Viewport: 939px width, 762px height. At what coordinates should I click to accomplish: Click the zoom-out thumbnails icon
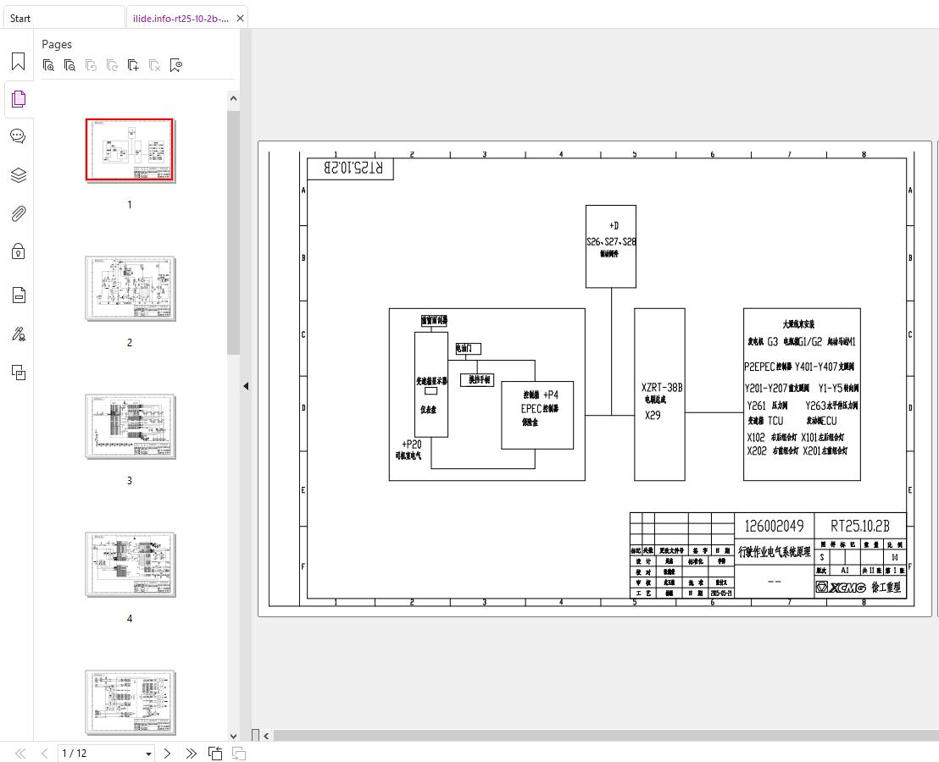click(x=70, y=64)
